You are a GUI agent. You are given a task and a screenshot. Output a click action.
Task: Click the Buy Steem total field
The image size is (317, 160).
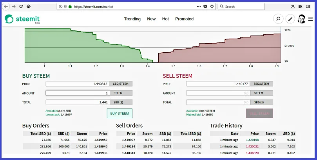(x=78, y=102)
